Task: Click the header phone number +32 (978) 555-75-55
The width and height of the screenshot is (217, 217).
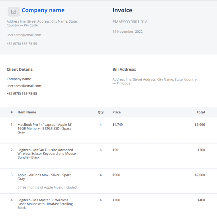Action: (x=22, y=44)
